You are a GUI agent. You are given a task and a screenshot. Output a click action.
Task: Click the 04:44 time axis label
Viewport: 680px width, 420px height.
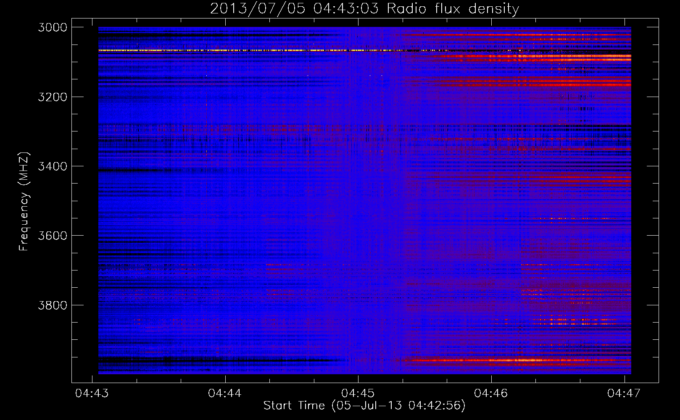tap(225, 393)
